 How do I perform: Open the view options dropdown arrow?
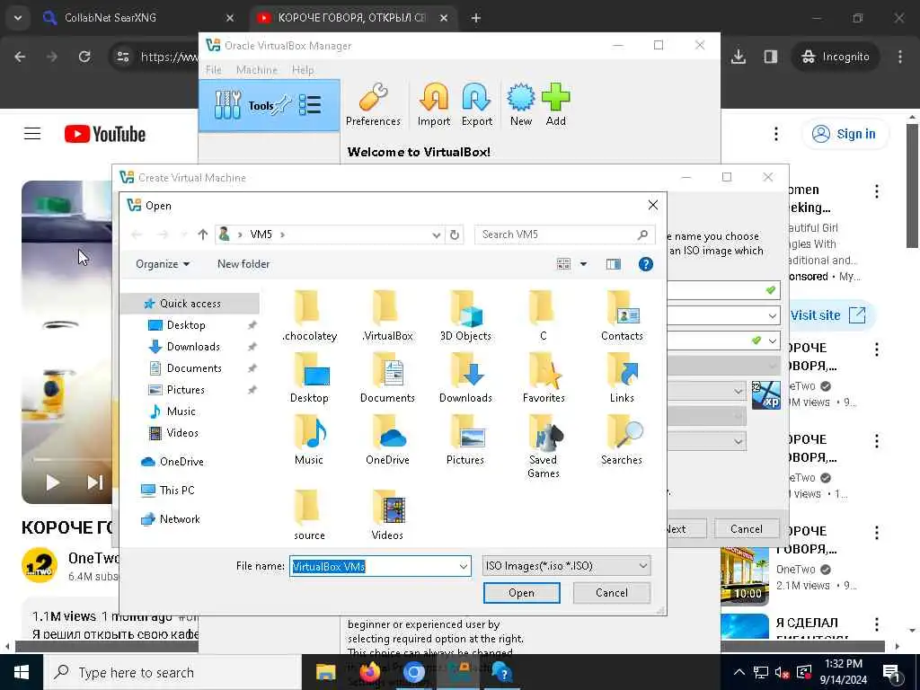point(583,264)
